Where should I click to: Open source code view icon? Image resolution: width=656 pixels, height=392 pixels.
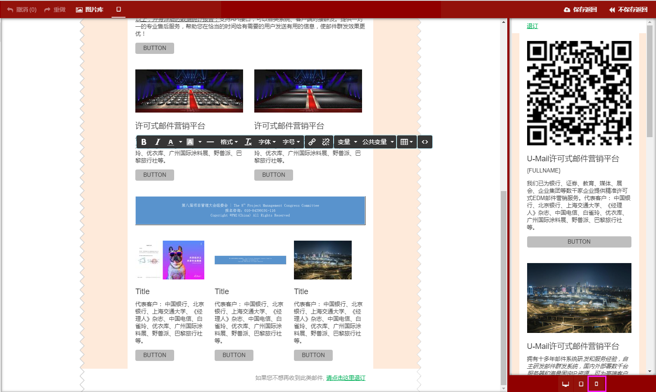(425, 142)
